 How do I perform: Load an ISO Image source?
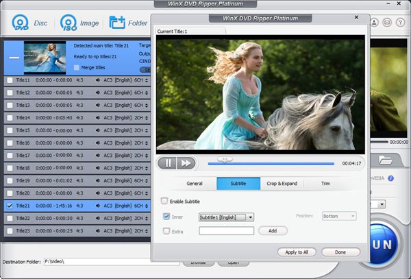tap(68, 23)
